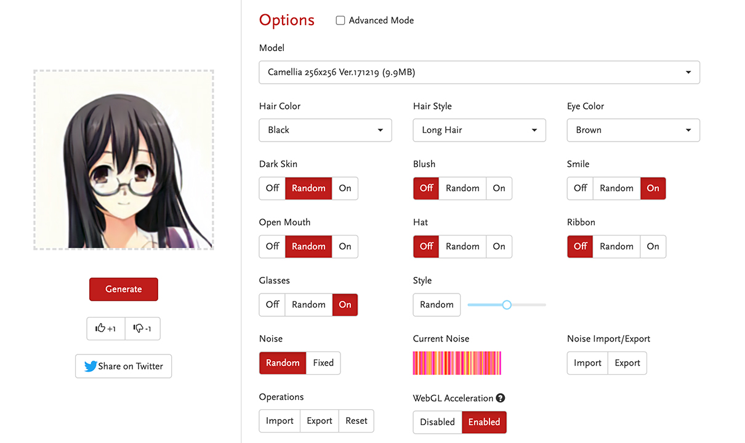Click Export under Noise Import/Export
Screen dimensions: 745x443
point(627,363)
